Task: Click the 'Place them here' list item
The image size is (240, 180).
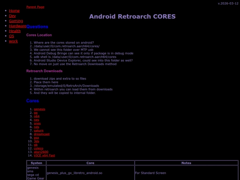Action: pyautogui.click(x=46, y=82)
